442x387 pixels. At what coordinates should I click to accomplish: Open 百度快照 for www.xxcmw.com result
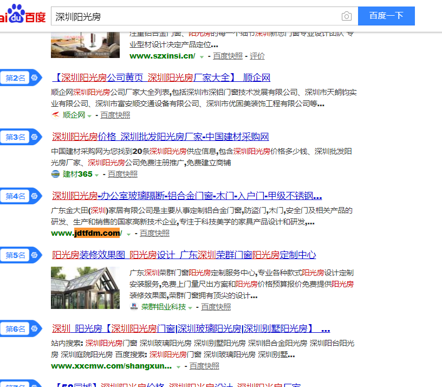(x=204, y=366)
